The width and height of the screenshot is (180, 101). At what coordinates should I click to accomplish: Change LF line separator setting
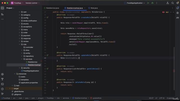coord(156,98)
